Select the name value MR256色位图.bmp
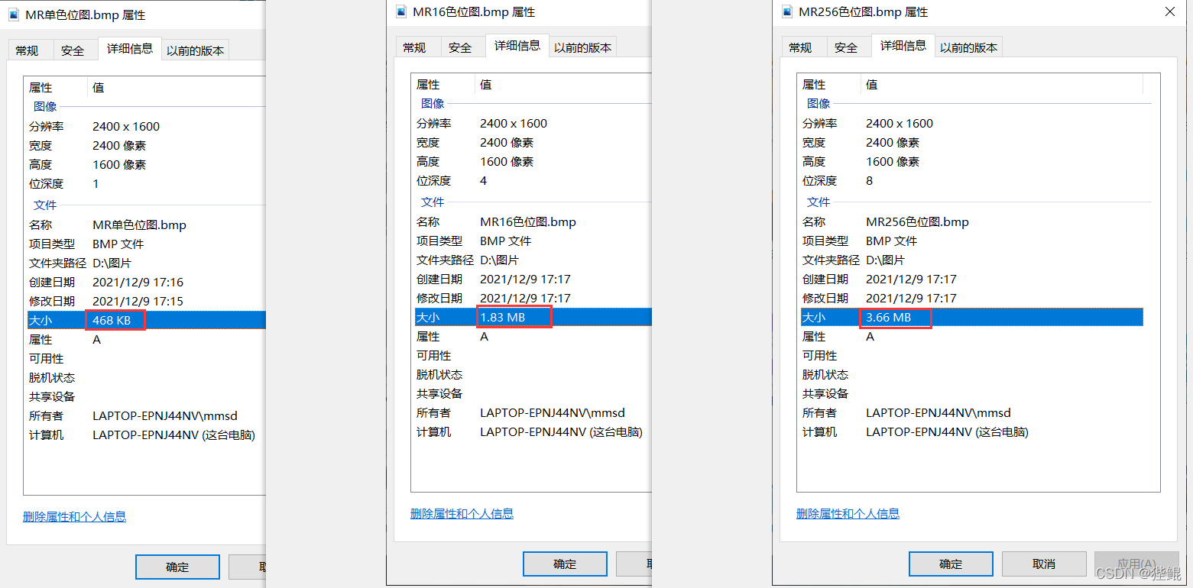This screenshot has height=588, width=1193. coord(917,222)
